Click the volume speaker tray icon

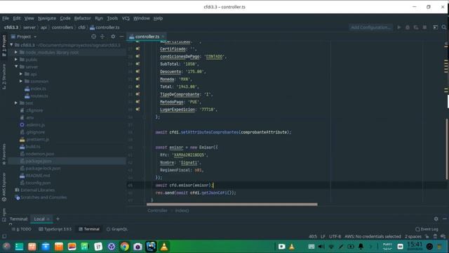(x=321, y=247)
